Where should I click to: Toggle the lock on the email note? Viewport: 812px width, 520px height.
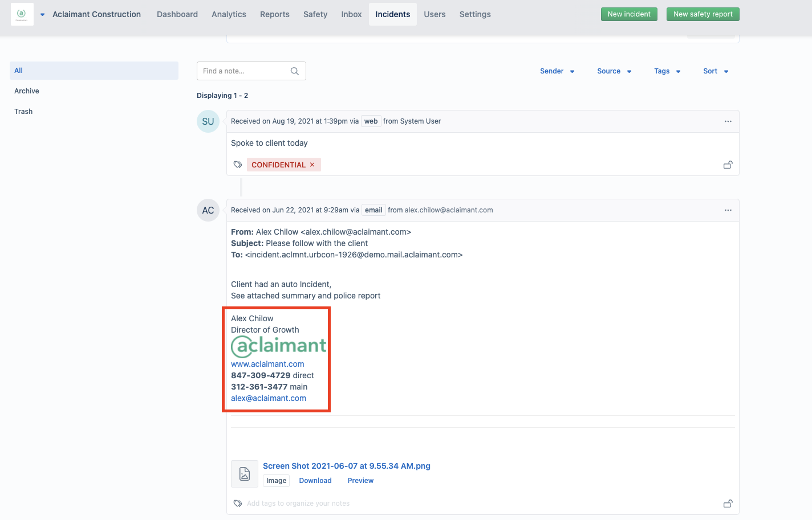728,503
